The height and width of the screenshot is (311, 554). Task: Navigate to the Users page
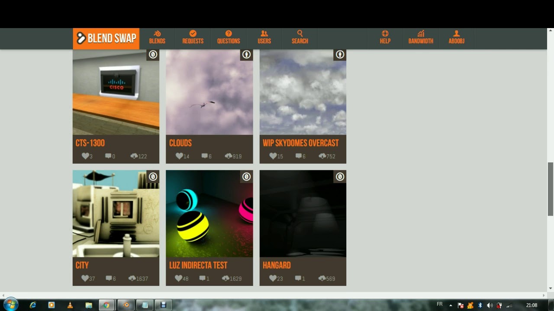point(264,38)
